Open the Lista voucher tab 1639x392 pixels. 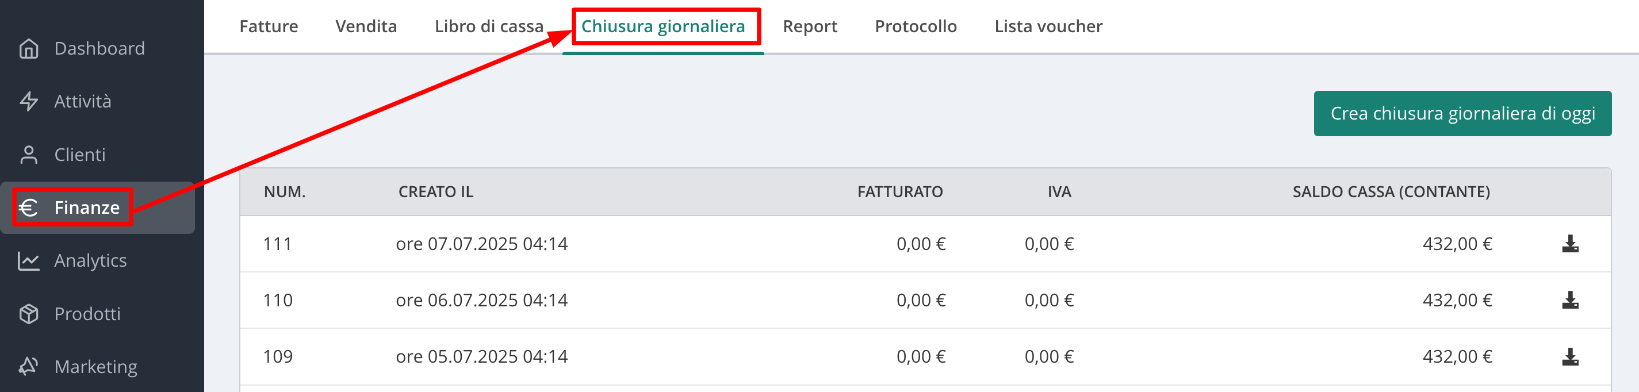point(1048,26)
